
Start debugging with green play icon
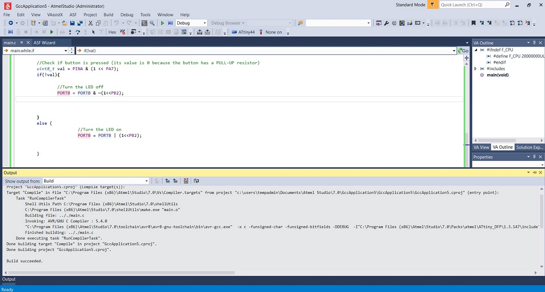click(x=163, y=23)
